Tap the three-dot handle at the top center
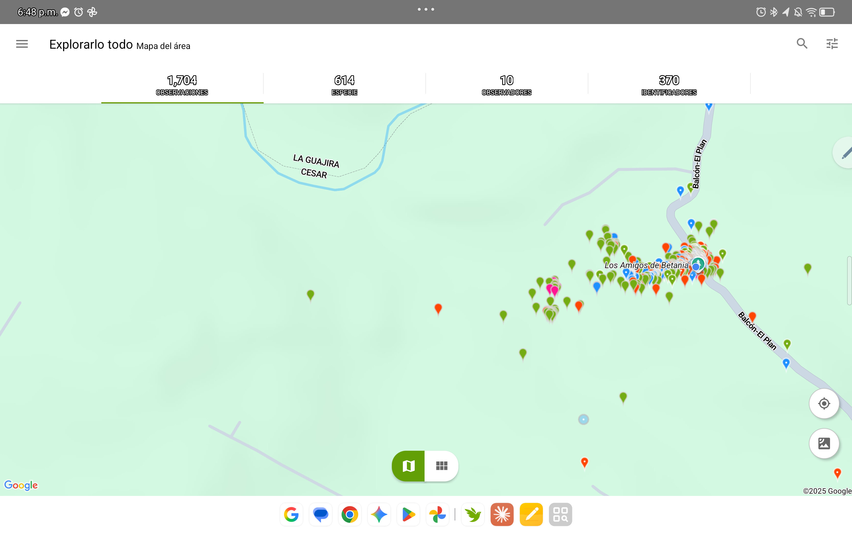Screen dimensions: 852x533 [x=426, y=10]
